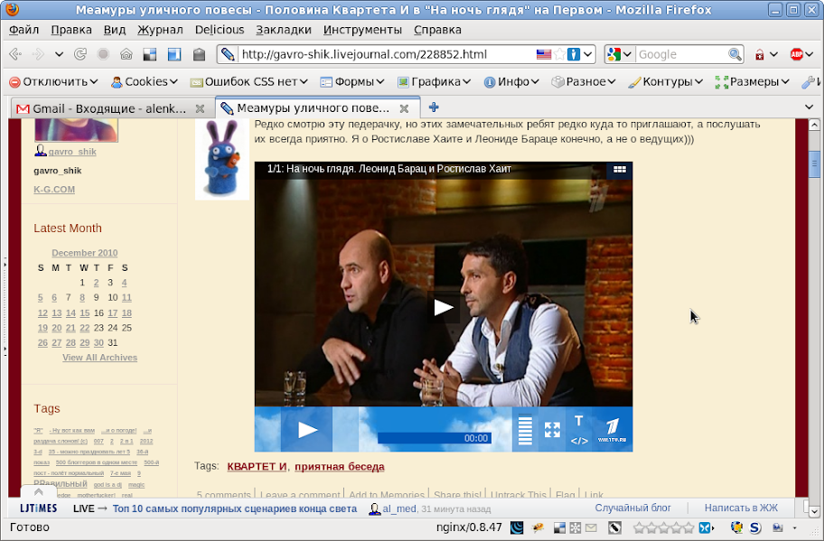824x541 pixels.
Task: Open the Delicious menu
Action: tap(220, 30)
